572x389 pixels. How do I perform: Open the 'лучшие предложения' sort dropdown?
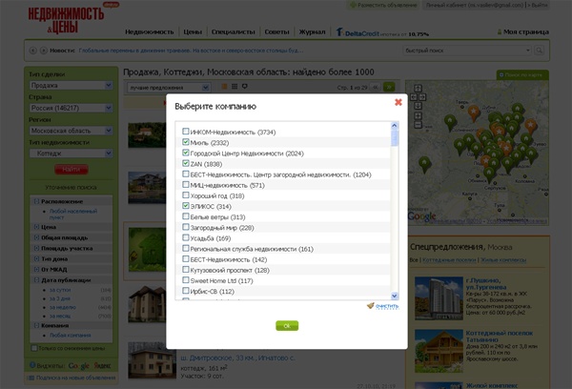[x=169, y=88]
